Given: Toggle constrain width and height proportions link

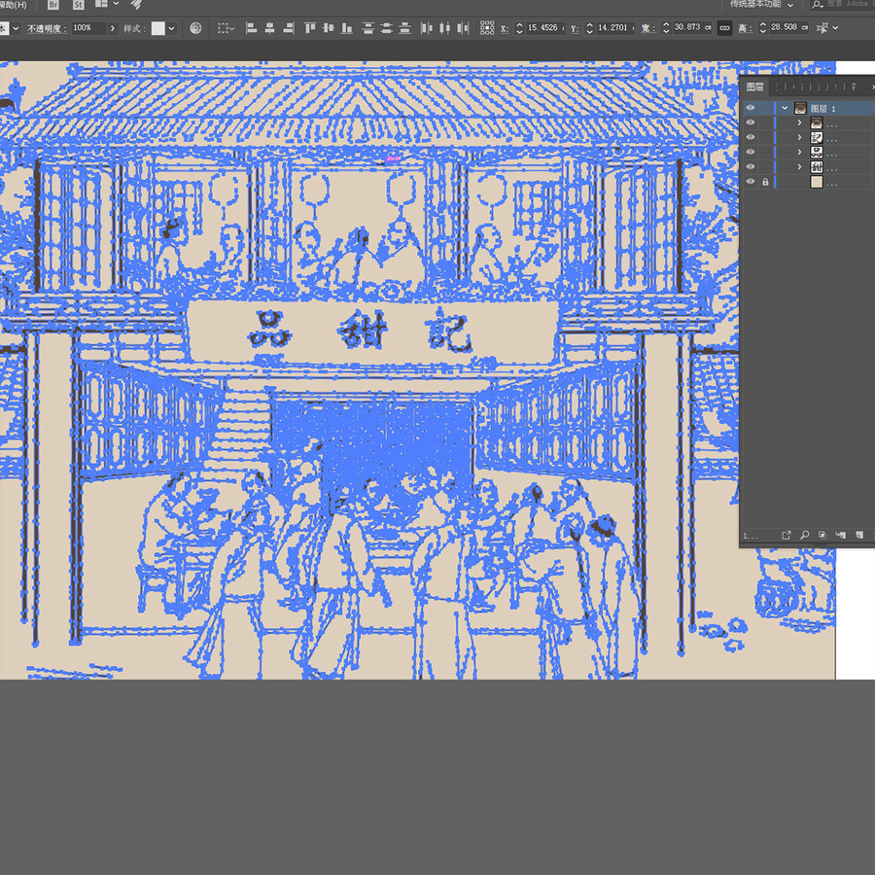Looking at the screenshot, I should [x=724, y=28].
